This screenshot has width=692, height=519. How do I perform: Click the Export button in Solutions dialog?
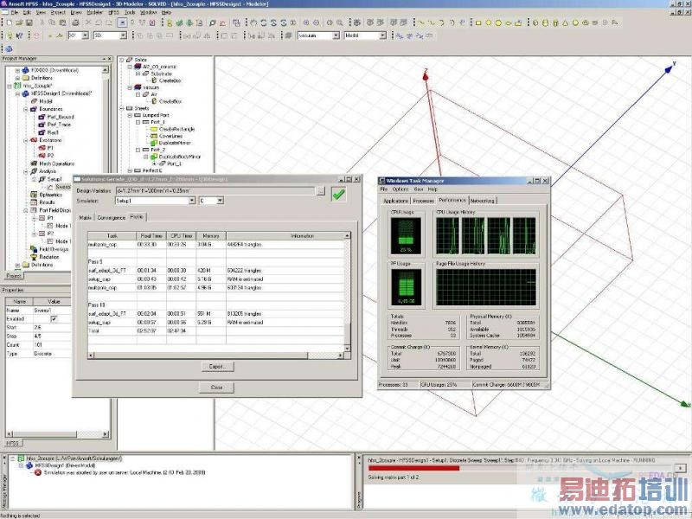point(216,366)
